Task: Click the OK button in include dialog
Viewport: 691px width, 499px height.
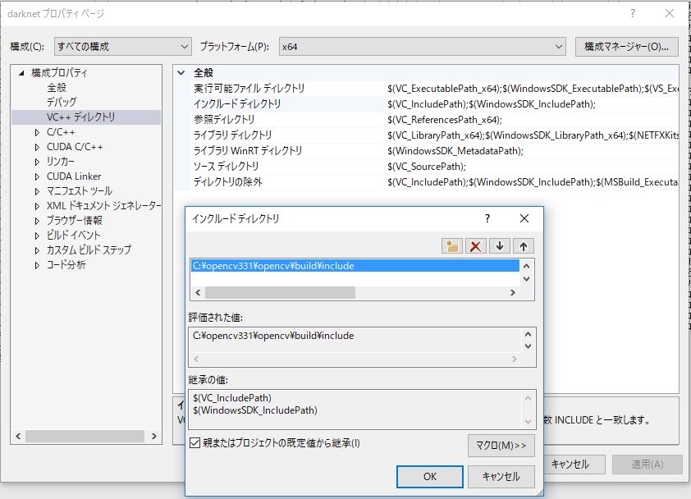Action: coord(429,476)
